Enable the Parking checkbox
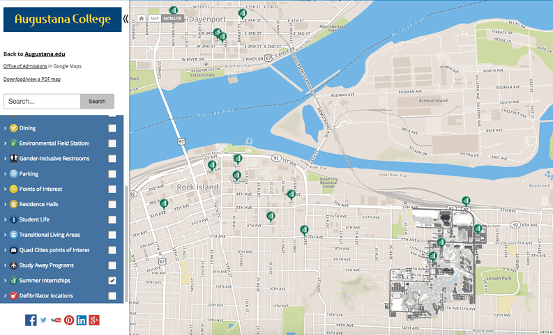Viewport: 553px width, 335px height. click(x=112, y=174)
